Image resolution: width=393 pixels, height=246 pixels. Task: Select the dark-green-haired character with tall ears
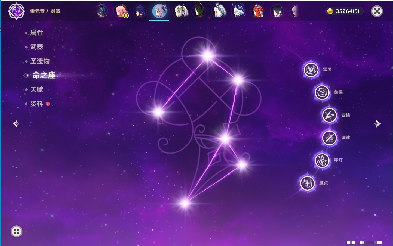(198, 11)
